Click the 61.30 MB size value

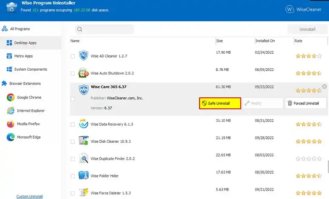click(x=223, y=87)
